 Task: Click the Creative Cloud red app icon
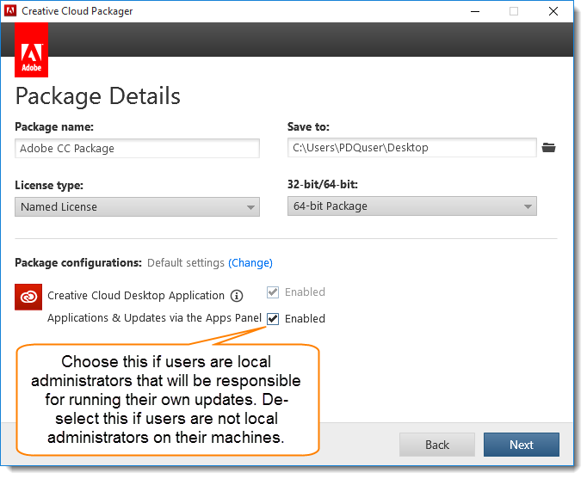[28, 297]
